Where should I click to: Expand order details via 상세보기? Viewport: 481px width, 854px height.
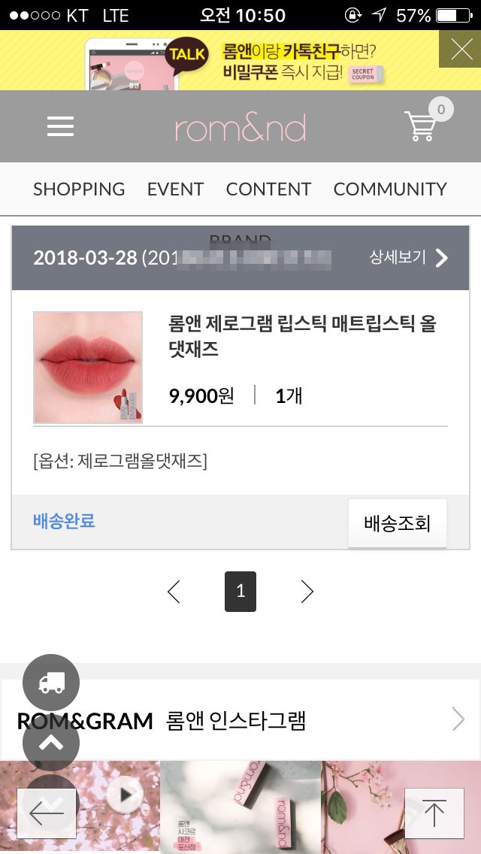click(x=409, y=258)
